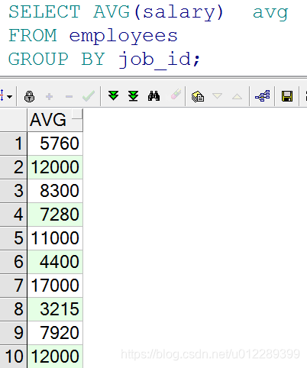Viewport: 307px width, 368px height.
Task: Click the clear record eraser icon
Action: tap(176, 95)
